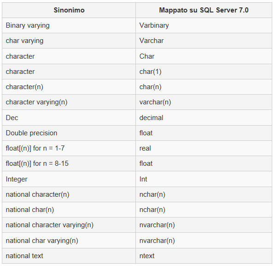This screenshot has height=266, width=275.
Task: Click the Mappato su SQL Server 7.0 header
Action: point(204,10)
